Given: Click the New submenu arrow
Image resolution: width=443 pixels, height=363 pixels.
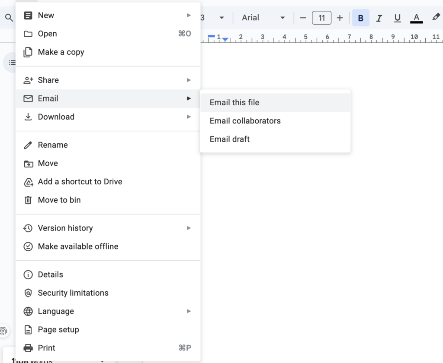Looking at the screenshot, I should (x=189, y=15).
